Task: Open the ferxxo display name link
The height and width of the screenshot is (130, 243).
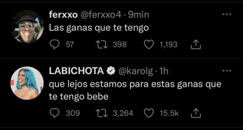Action: pyautogui.click(x=63, y=15)
